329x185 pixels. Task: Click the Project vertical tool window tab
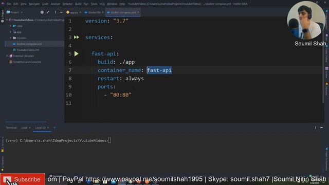click(x=3, y=16)
